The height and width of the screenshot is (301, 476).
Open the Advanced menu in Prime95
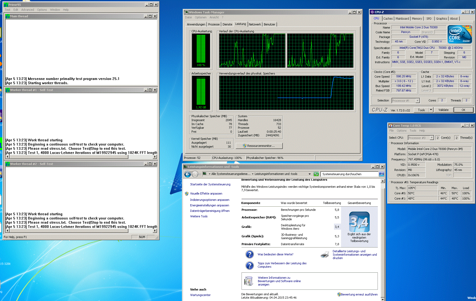(28, 10)
